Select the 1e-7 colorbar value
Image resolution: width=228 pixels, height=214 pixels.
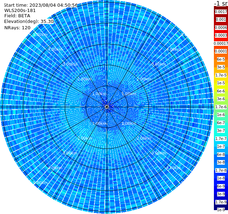coord(221,146)
